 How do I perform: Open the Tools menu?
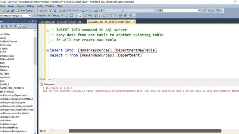click(40, 6)
